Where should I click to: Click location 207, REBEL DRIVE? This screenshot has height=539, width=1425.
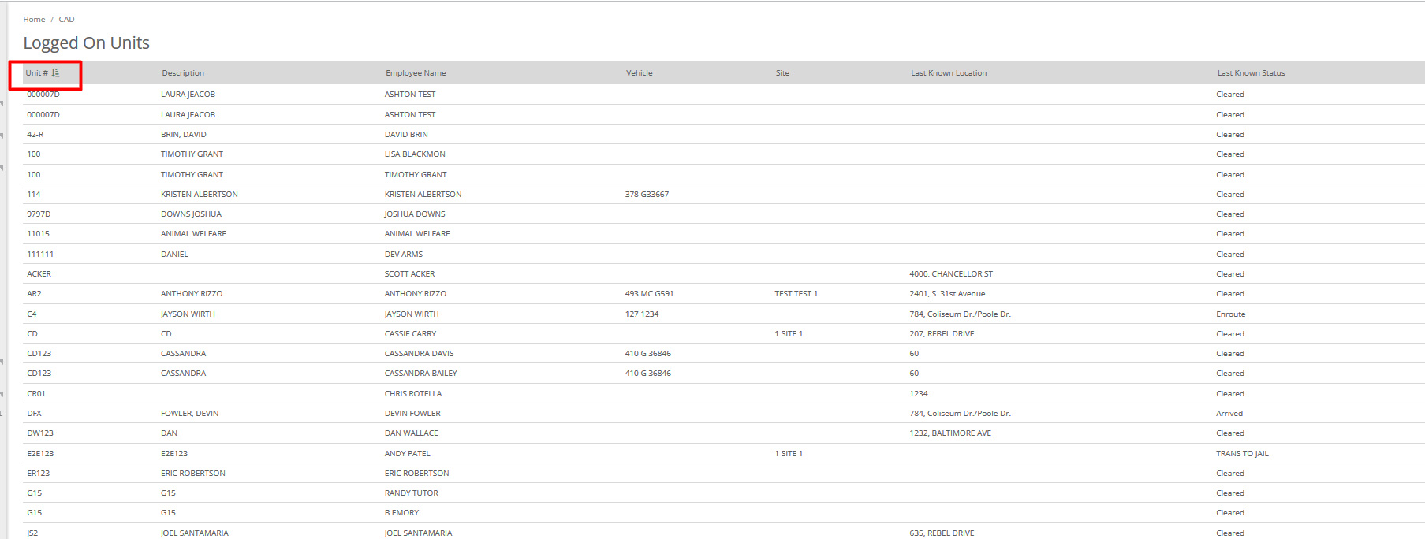click(x=942, y=333)
